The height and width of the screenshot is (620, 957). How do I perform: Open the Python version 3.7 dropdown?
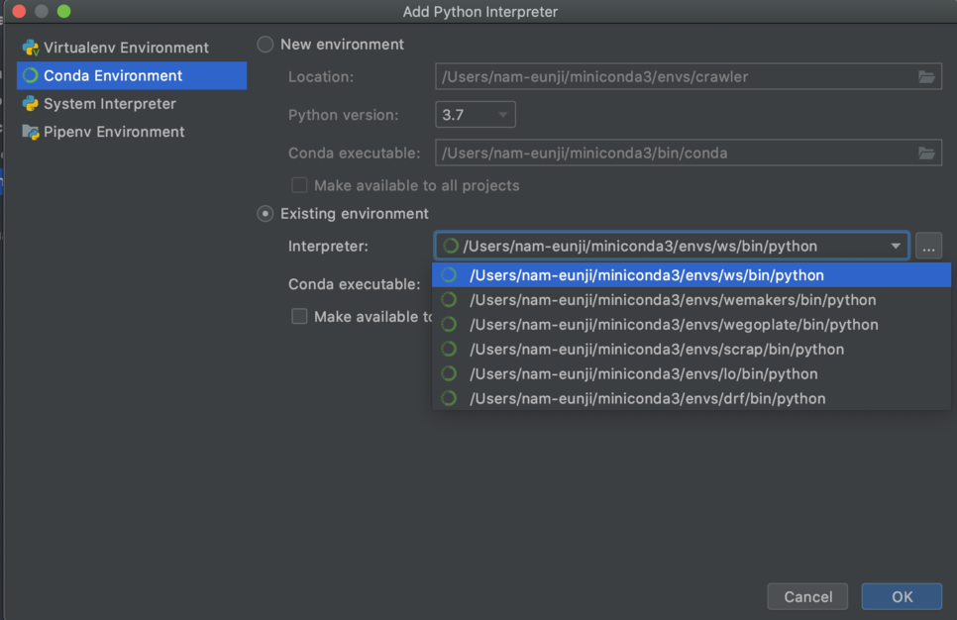[476, 115]
